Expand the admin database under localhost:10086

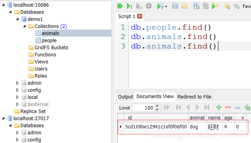tap(17, 83)
